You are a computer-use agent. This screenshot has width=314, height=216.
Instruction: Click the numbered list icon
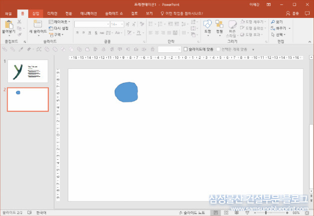pyautogui.click(x=160, y=24)
